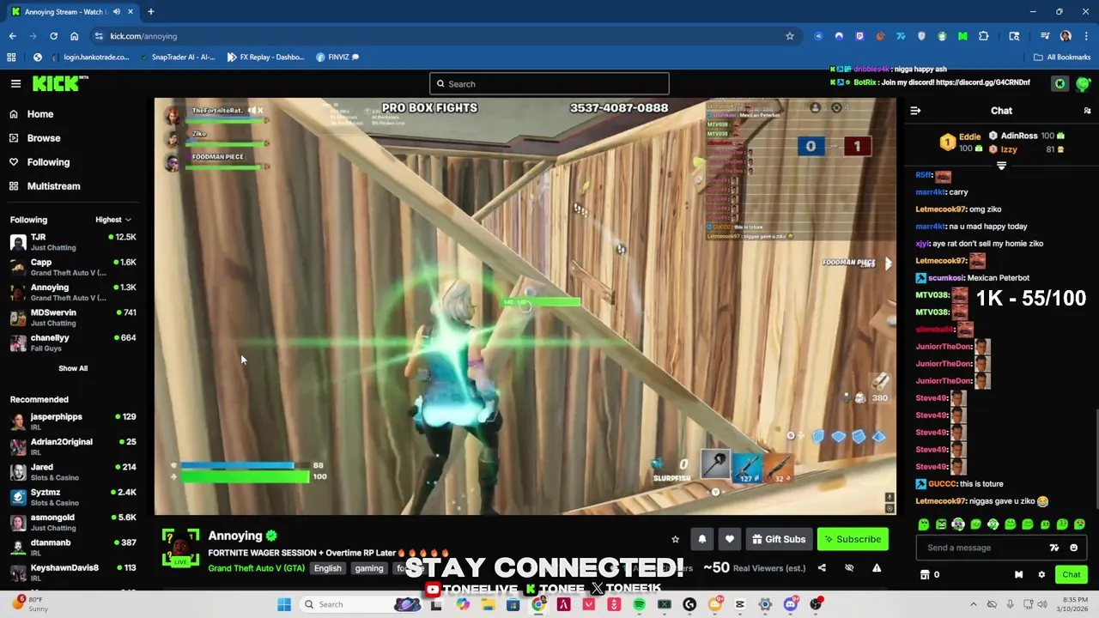The width and height of the screenshot is (1099, 618).
Task: Expand the Highest sort dropdown
Action: [113, 220]
